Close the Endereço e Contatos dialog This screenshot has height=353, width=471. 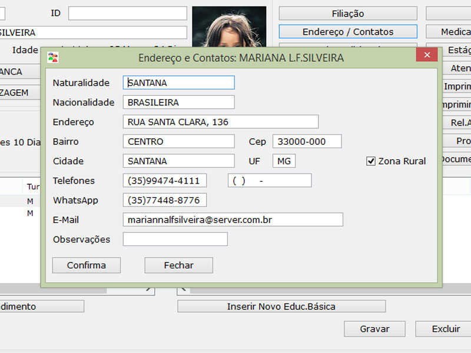pos(426,57)
